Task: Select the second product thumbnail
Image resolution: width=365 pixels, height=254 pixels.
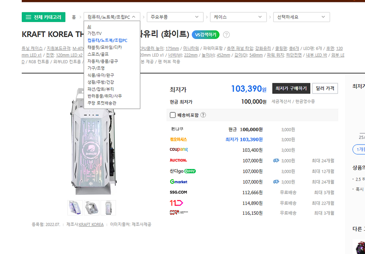Action: pos(91,208)
